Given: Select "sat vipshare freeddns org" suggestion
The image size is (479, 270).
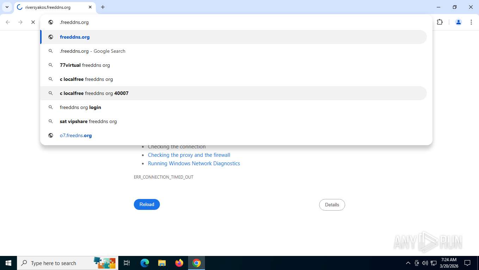Looking at the screenshot, I should coord(234,121).
